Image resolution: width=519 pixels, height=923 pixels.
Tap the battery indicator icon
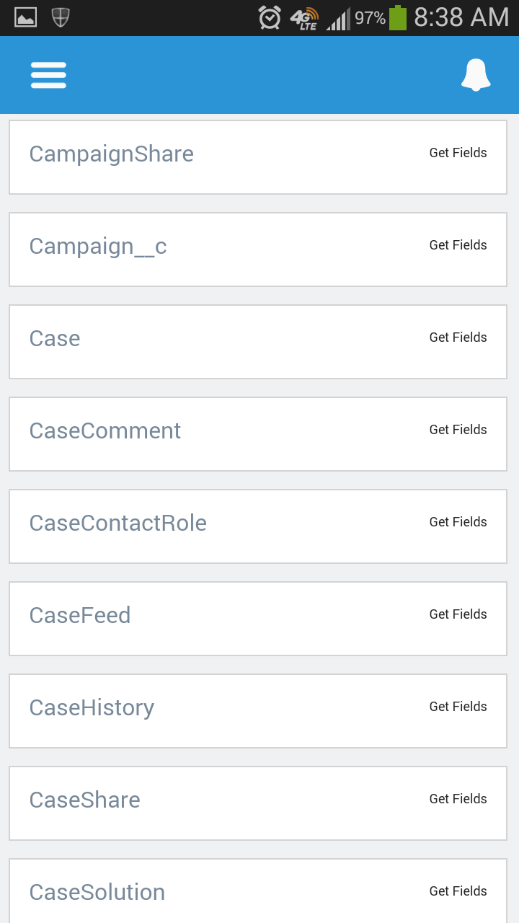398,17
